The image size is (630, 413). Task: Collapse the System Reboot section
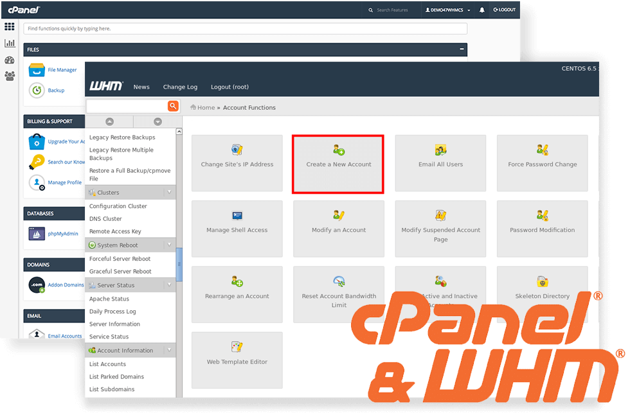(x=170, y=245)
